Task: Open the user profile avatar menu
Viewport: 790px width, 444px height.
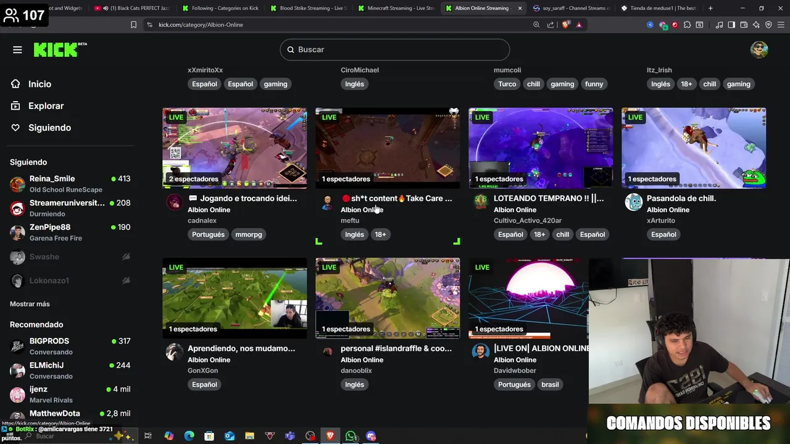Action: point(759,49)
